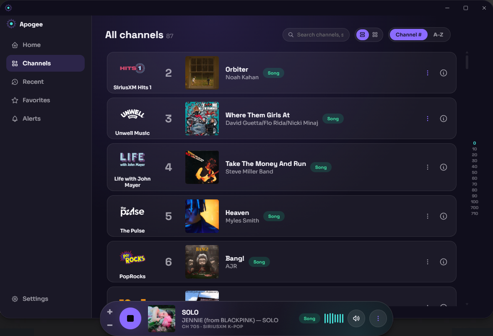
Task: Show info for Life with John Mayer
Action: tap(444, 167)
